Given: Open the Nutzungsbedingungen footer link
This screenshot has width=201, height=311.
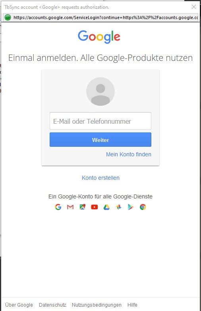Looking at the screenshot, I should [x=97, y=305].
